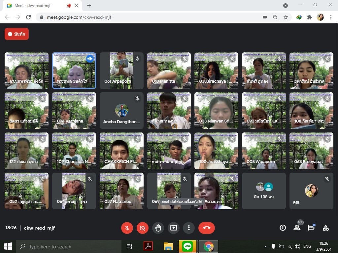The width and height of the screenshot is (338, 253).
Task: Toggle the raise hand button
Action: click(x=158, y=228)
